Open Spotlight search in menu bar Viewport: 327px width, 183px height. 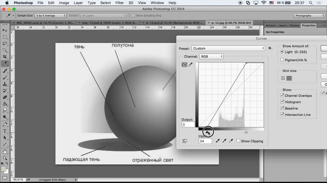311,3
